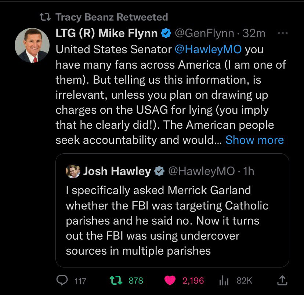Click the Josh Hawley display name
Screen dimensions: 304x295
[117, 171]
